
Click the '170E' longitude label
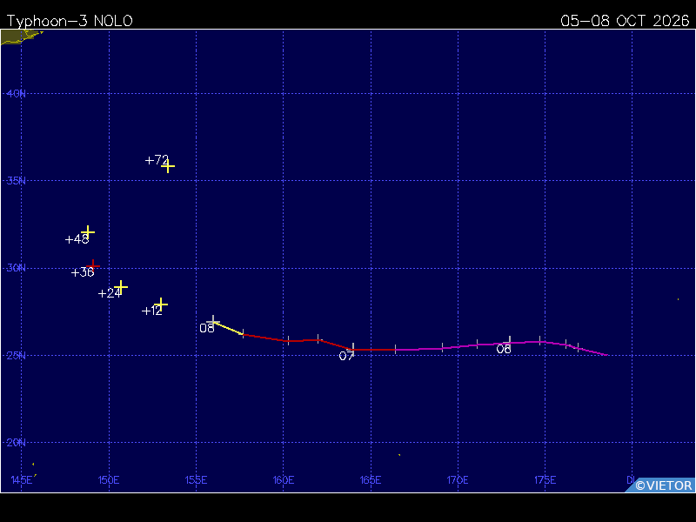click(458, 480)
